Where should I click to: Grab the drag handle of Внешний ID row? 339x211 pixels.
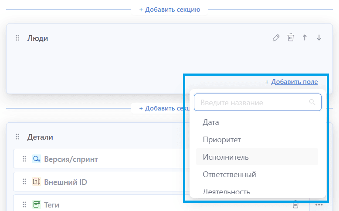click(x=24, y=182)
